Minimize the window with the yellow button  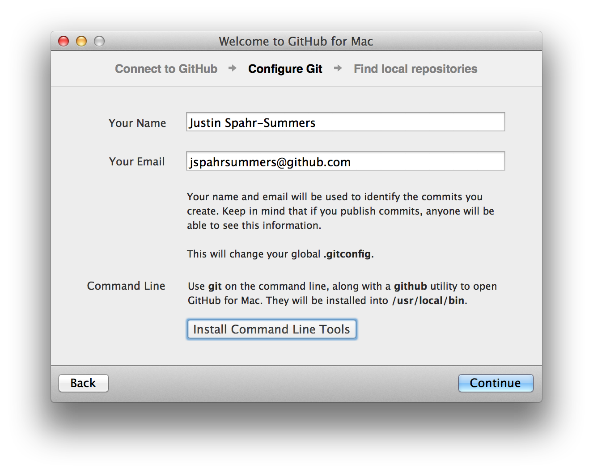(x=81, y=42)
